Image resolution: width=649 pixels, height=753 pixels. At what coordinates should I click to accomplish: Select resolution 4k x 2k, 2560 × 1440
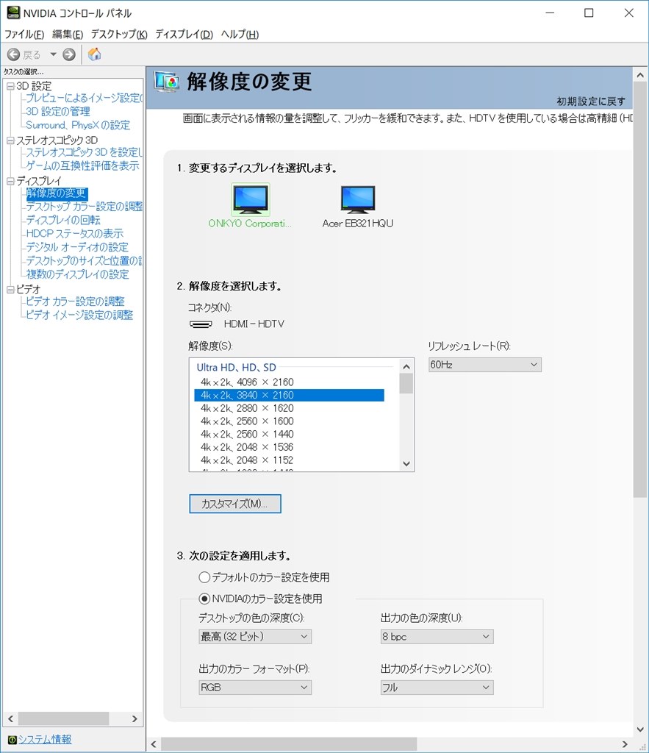[289, 434]
